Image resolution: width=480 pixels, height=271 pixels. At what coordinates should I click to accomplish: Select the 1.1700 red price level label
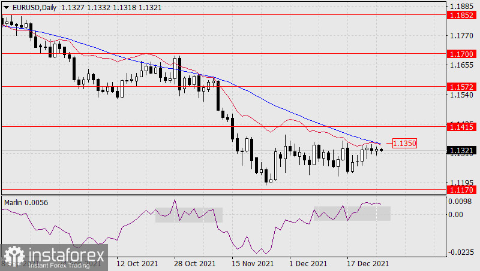[461, 54]
